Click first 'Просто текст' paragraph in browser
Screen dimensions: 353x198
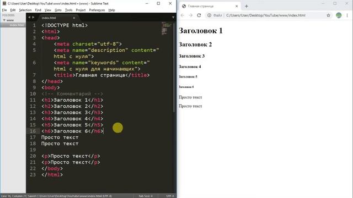(x=190, y=97)
